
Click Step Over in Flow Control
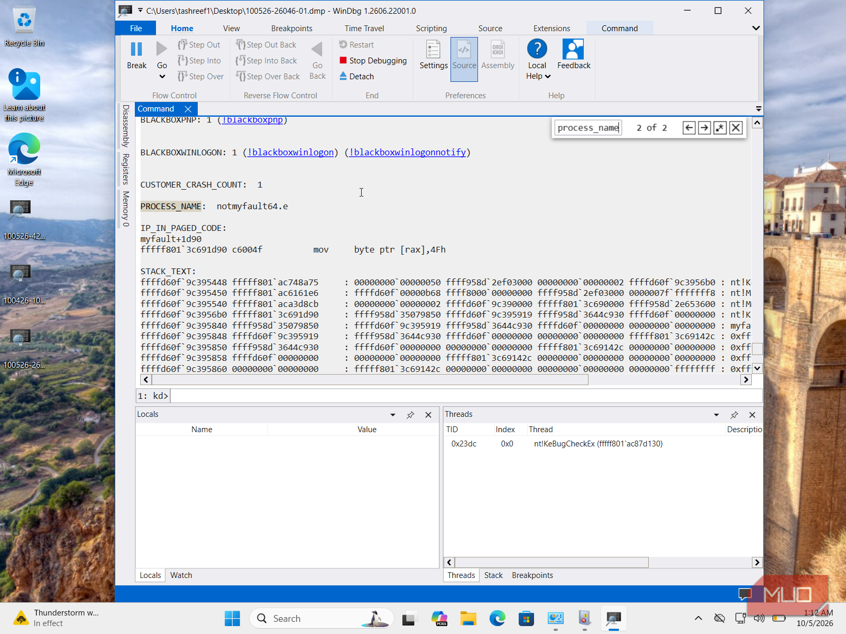pyautogui.click(x=201, y=77)
